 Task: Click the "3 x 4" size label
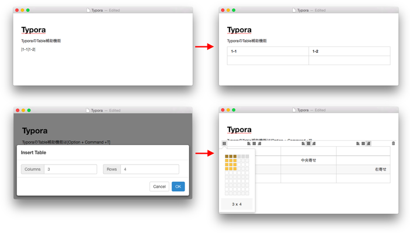pyautogui.click(x=237, y=204)
